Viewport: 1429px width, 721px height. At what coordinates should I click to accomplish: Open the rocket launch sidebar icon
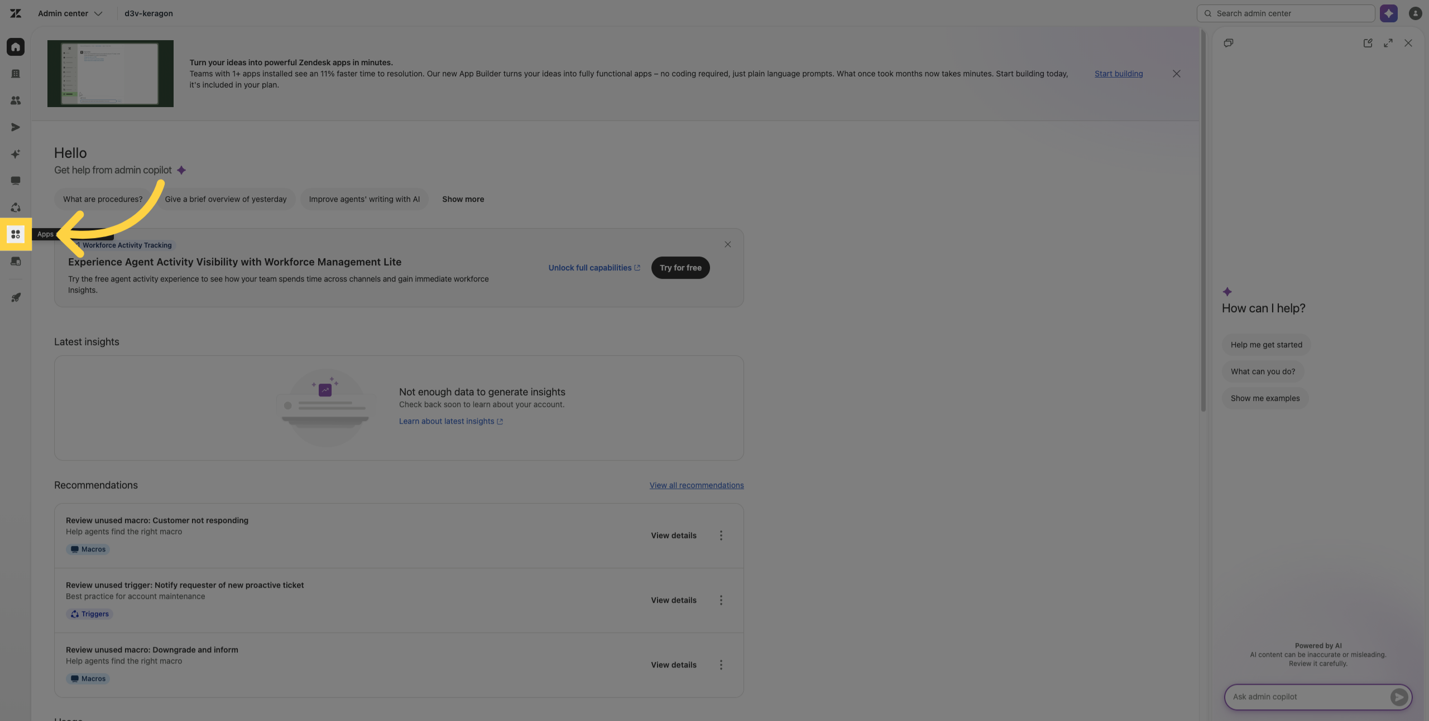[x=16, y=297]
